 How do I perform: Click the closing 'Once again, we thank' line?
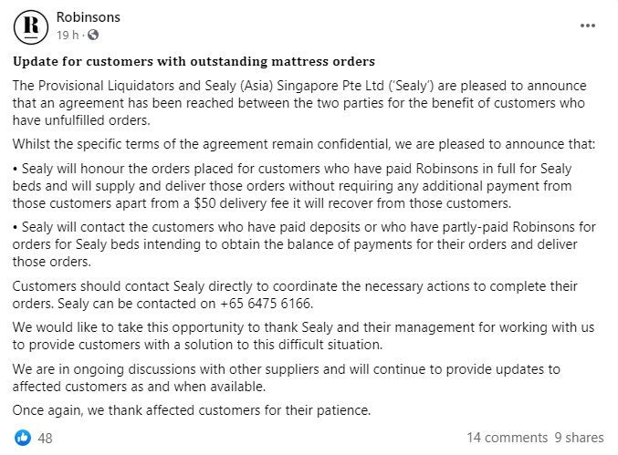coord(192,410)
